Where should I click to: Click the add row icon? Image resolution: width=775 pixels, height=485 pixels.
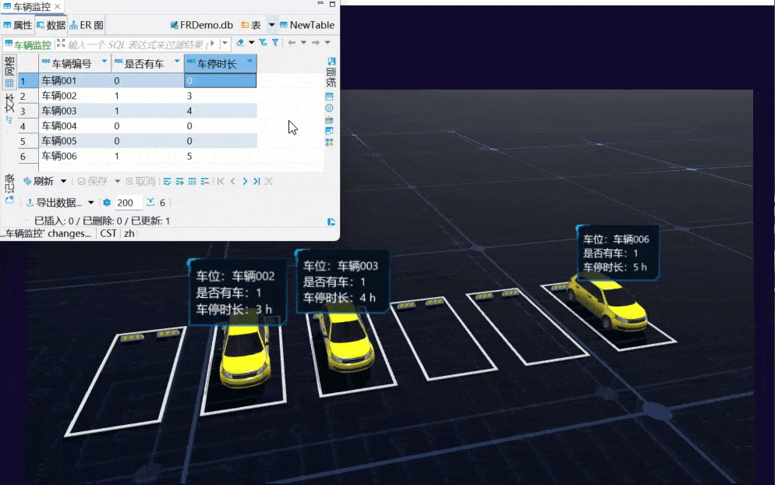pos(179,181)
